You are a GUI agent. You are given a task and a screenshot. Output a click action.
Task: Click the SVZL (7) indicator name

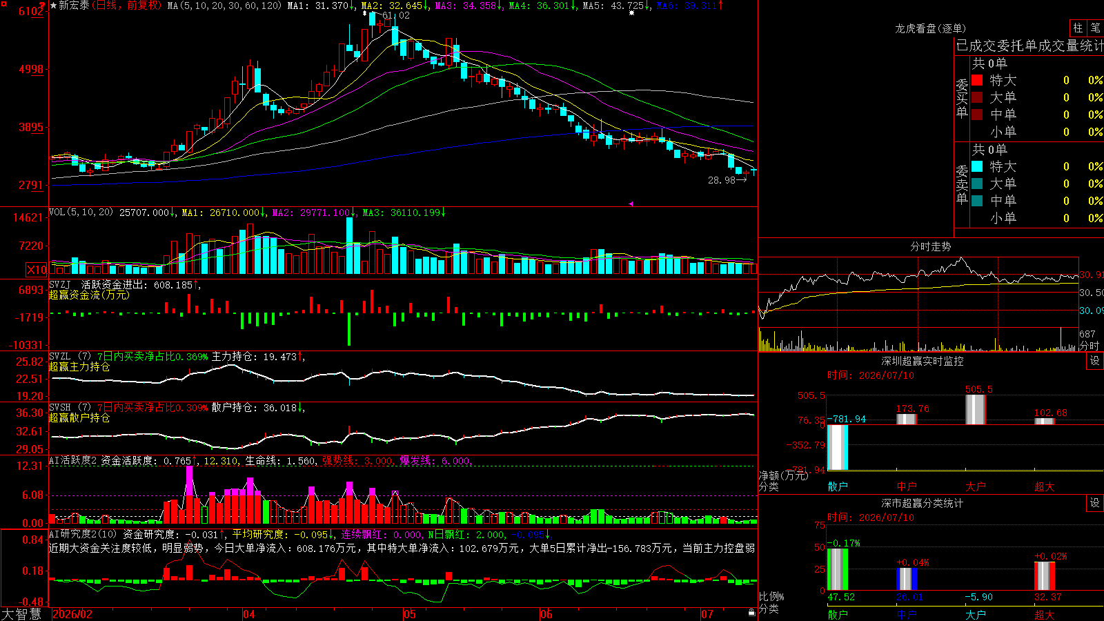(x=70, y=357)
